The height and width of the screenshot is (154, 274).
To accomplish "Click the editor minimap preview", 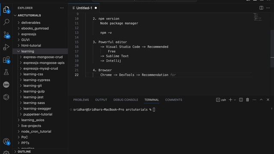I will tap(258, 17).
